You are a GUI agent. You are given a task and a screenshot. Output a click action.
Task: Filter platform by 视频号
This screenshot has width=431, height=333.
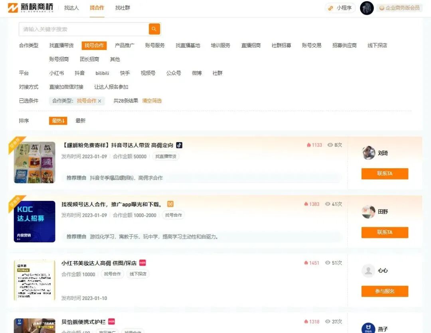click(148, 73)
